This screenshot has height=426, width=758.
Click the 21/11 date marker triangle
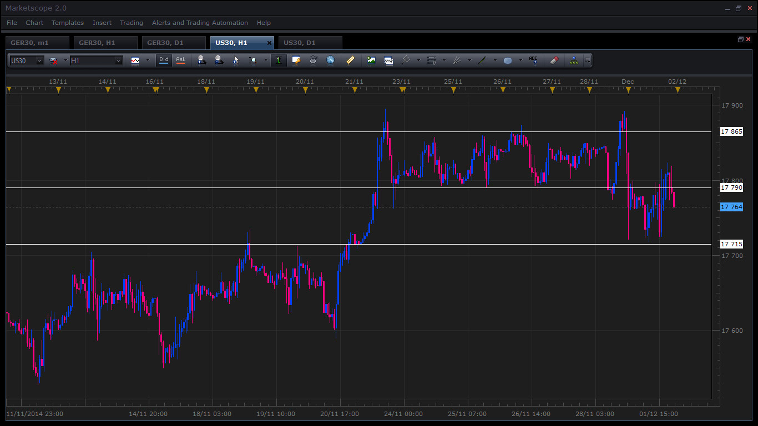(355, 90)
